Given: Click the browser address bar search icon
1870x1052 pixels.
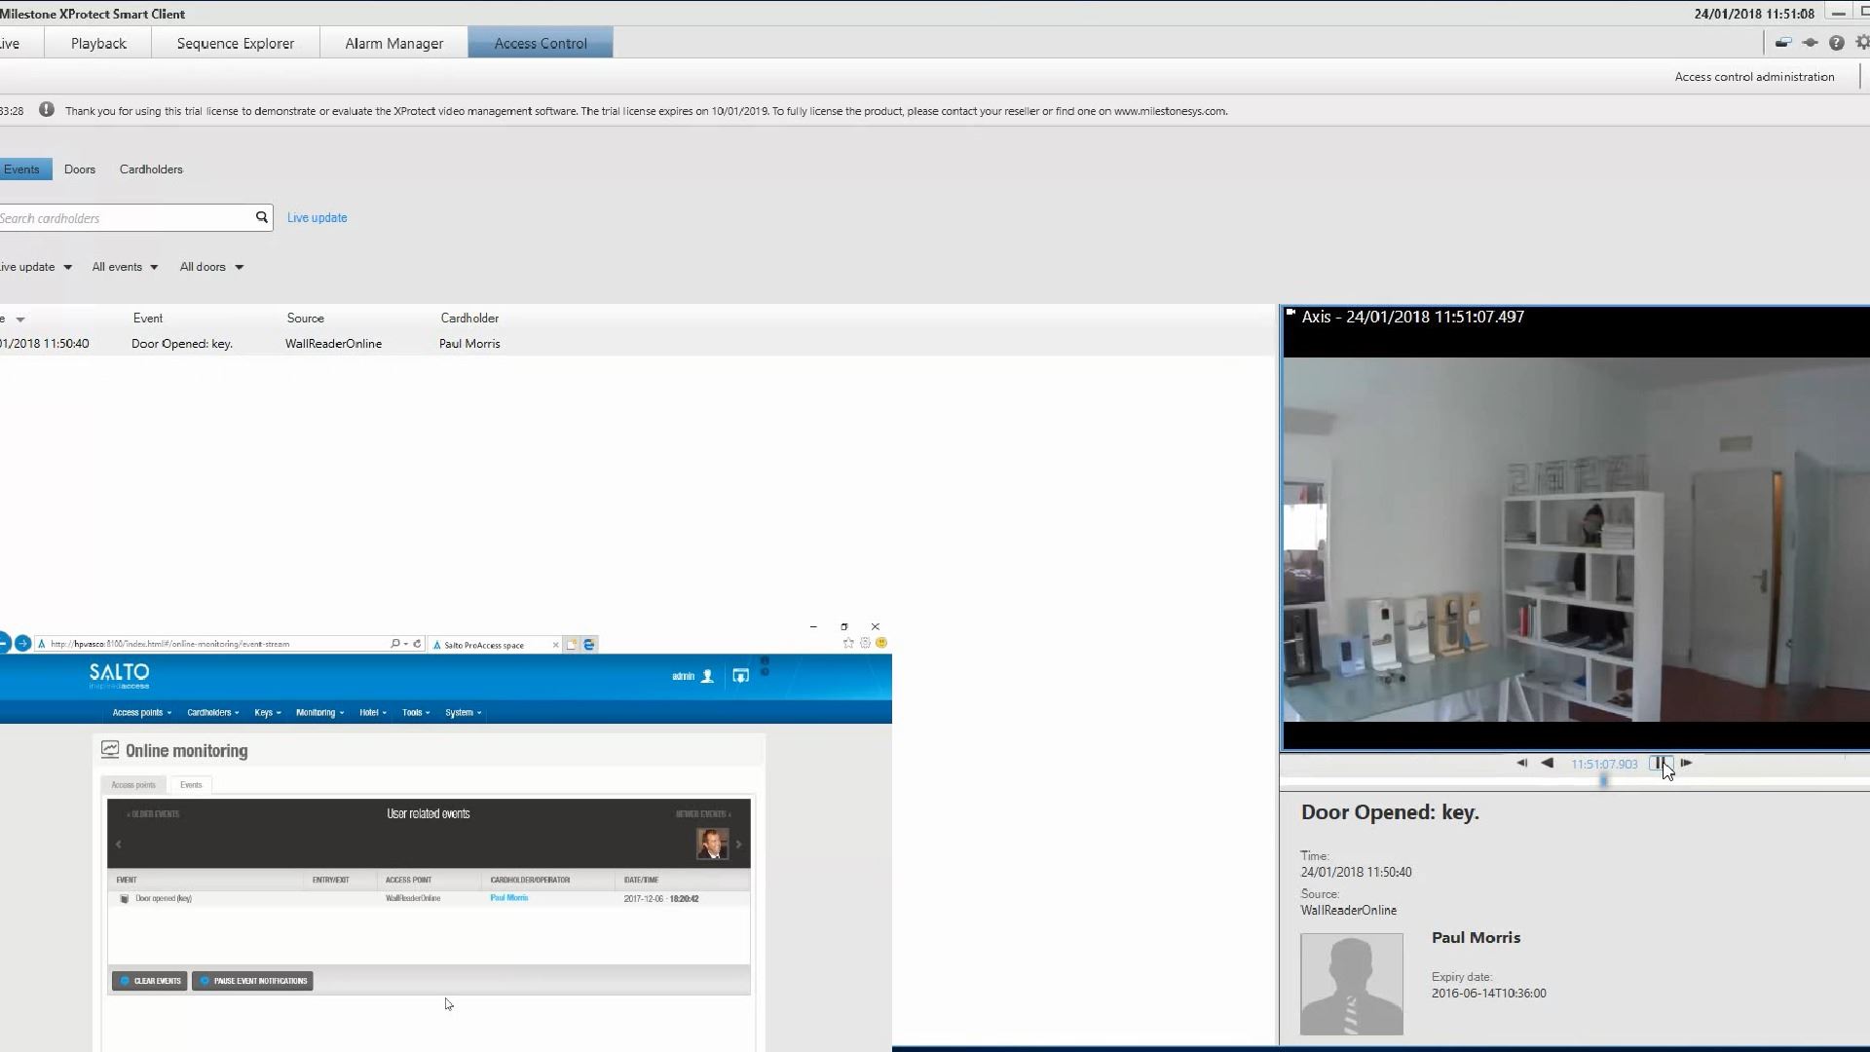Looking at the screenshot, I should [395, 644].
